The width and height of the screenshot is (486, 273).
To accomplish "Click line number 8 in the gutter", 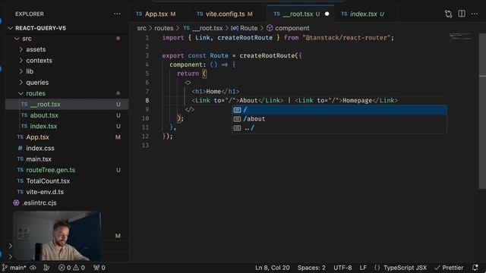I will click(147, 101).
